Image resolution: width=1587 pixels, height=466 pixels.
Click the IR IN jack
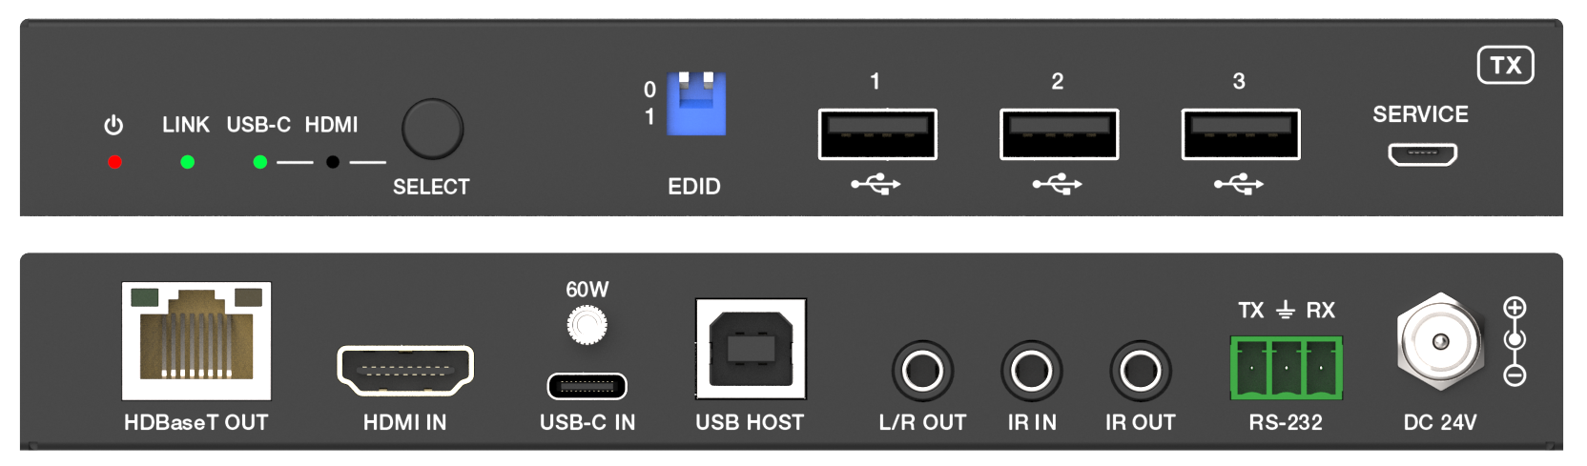tap(1032, 371)
